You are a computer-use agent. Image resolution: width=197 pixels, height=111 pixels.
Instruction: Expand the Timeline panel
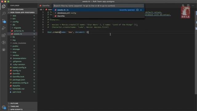click(x=22, y=106)
